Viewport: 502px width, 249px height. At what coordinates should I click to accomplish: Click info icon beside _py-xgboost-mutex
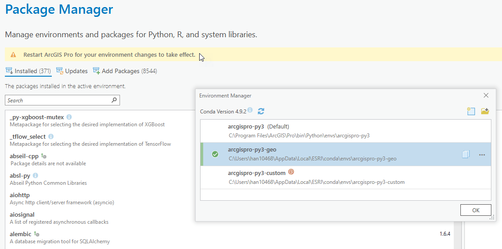tap(69, 117)
